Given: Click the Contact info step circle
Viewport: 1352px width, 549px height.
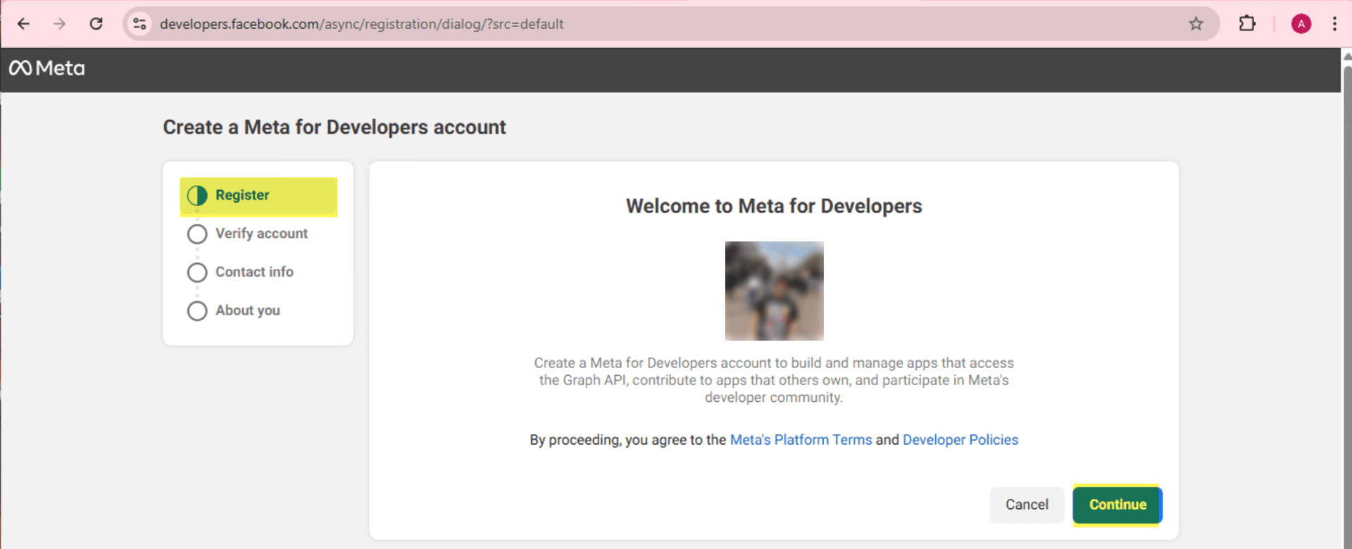Looking at the screenshot, I should (x=197, y=272).
